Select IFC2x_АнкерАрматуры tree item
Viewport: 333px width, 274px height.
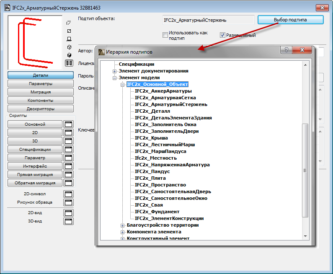[x=163, y=91]
